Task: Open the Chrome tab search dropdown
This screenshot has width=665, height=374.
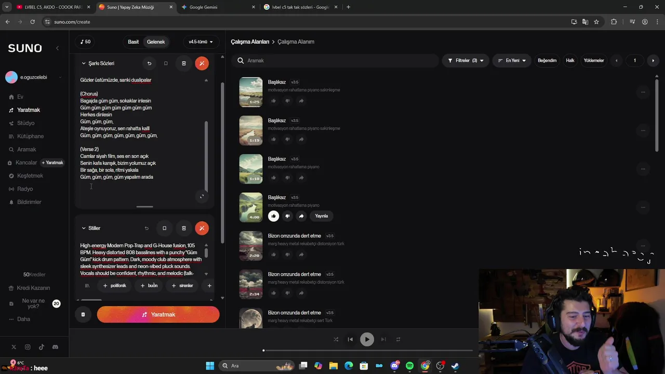Action: pyautogui.click(x=7, y=7)
